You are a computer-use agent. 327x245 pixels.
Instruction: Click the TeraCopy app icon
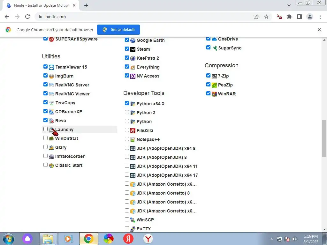point(51,103)
